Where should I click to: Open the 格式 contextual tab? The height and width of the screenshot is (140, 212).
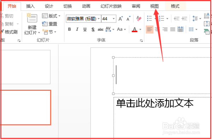pos(175,6)
